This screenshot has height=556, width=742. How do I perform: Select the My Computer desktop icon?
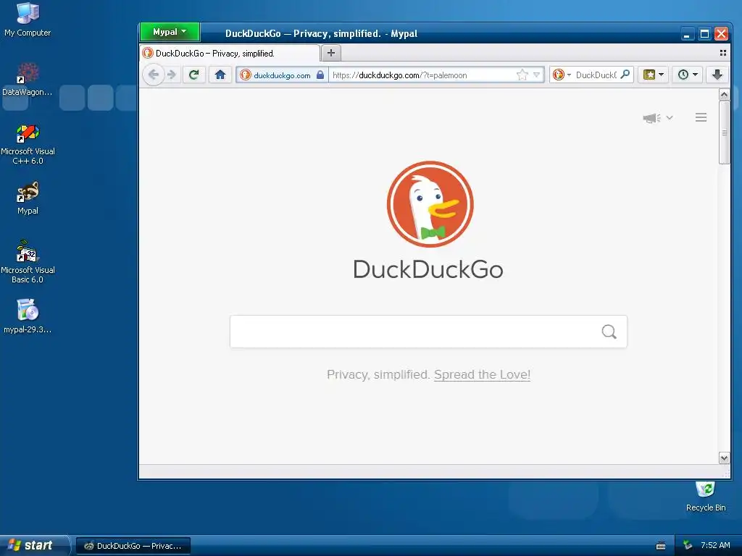click(x=28, y=20)
